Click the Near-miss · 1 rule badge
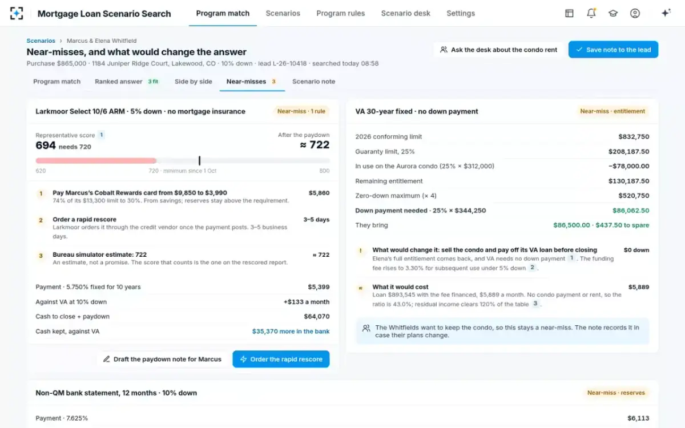685x428 pixels. 301,111
